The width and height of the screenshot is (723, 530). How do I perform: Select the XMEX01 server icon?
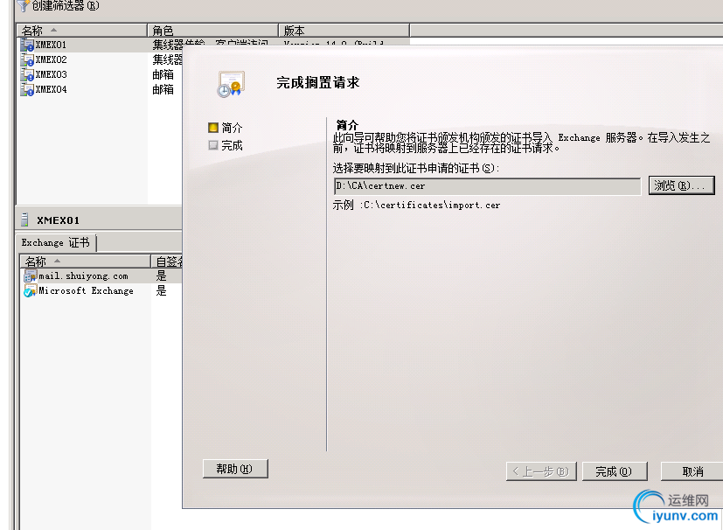click(x=26, y=45)
